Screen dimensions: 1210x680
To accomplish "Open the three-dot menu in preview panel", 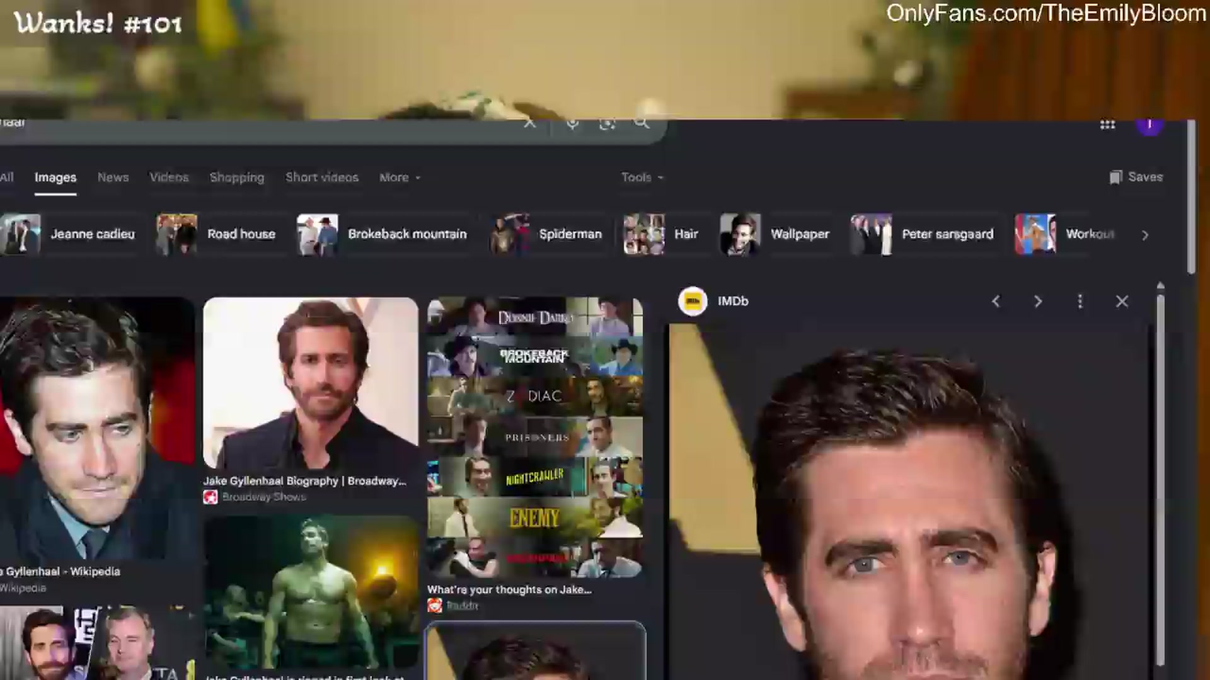I will [1080, 302].
